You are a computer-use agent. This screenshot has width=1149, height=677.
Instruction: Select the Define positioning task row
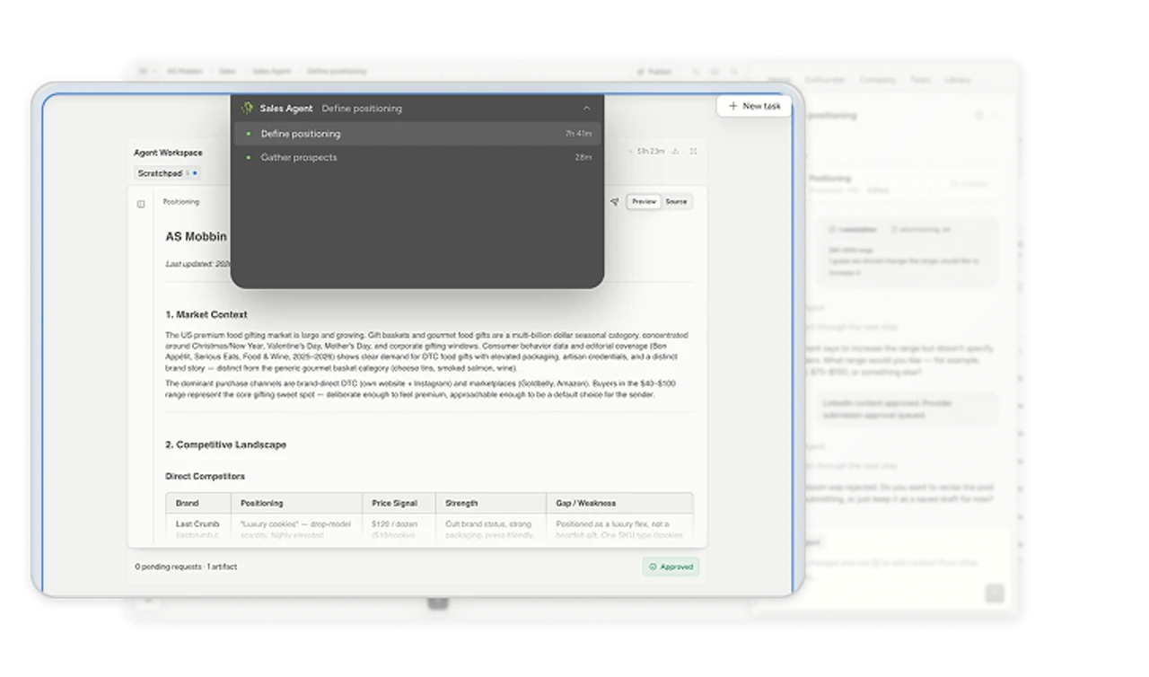[417, 134]
